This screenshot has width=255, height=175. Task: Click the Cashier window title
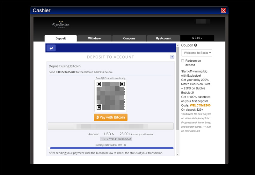point(41,10)
